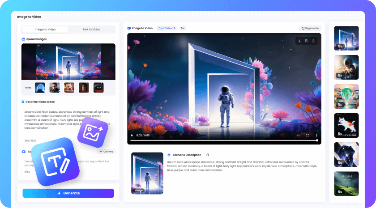Delete the video using the red trash icon
Viewport: 376px width, 208px height.
[313, 41]
